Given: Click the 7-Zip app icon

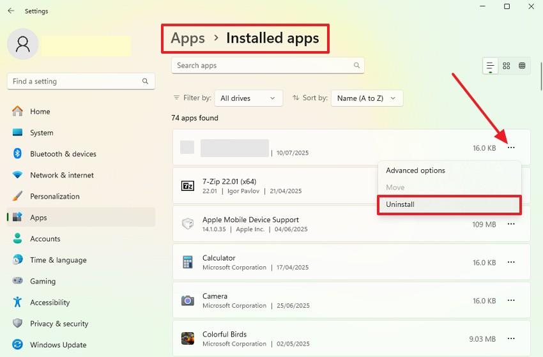Looking at the screenshot, I should pyautogui.click(x=188, y=186).
